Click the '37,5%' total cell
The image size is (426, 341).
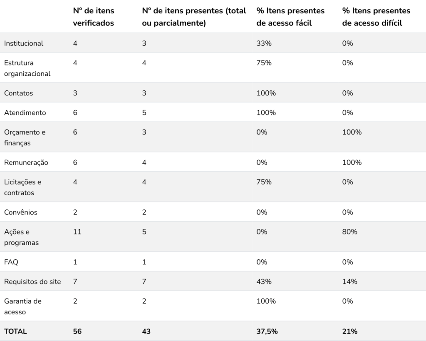click(x=267, y=331)
